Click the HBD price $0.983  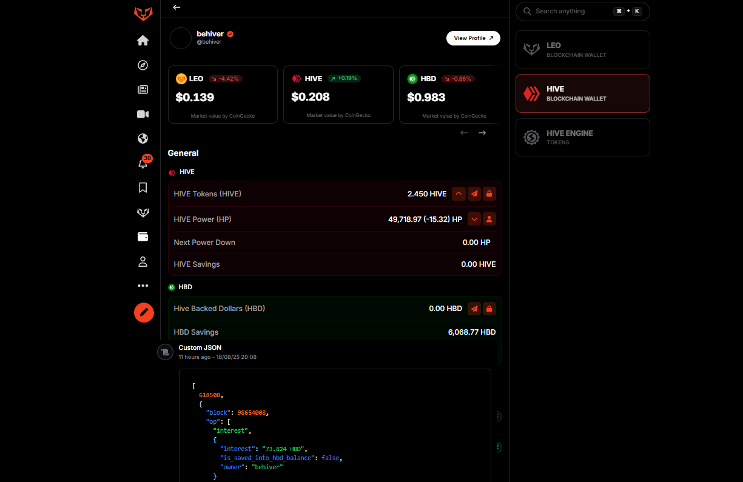coord(426,97)
